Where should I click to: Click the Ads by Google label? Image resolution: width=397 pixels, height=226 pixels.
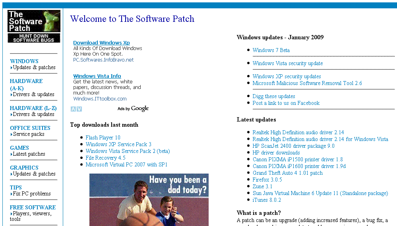coord(133,109)
